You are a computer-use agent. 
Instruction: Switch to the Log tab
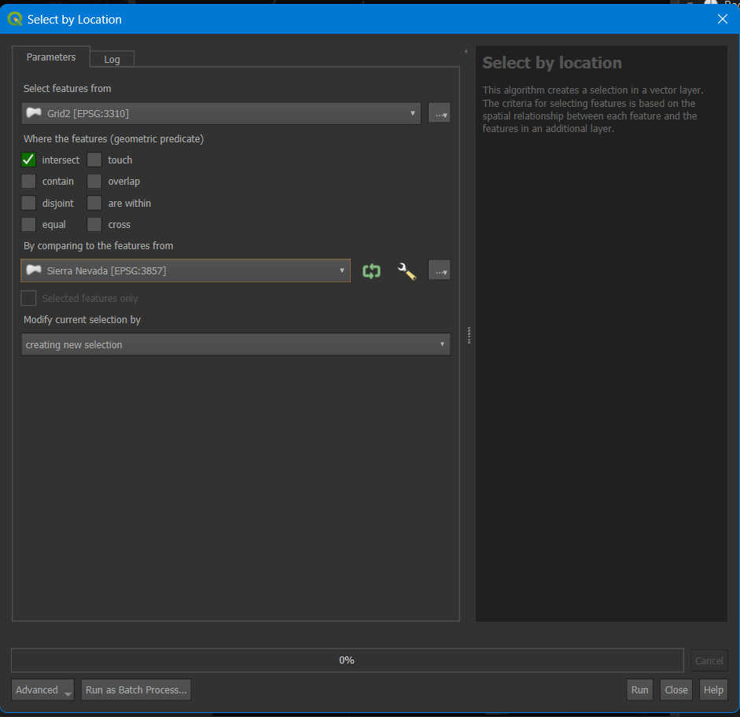tap(111, 58)
